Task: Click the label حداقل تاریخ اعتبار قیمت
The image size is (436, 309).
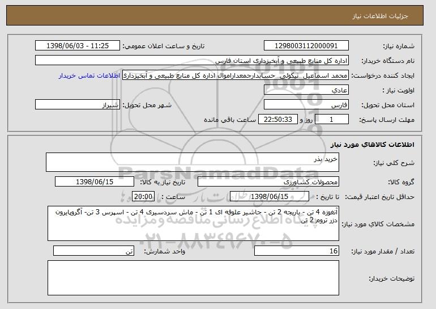Action: (380, 197)
